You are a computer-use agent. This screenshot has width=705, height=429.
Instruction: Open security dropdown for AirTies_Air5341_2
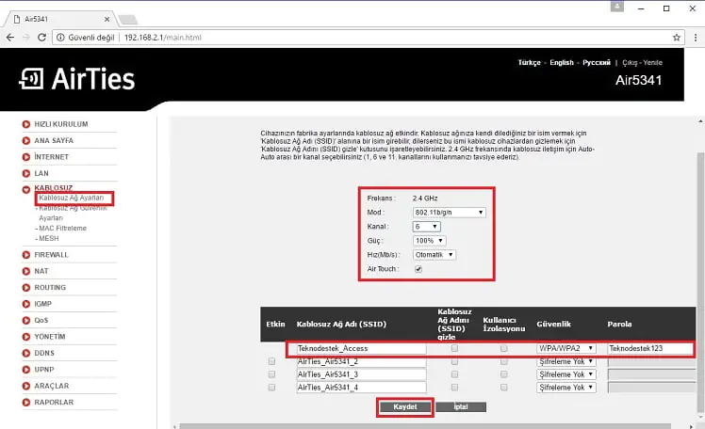point(566,361)
